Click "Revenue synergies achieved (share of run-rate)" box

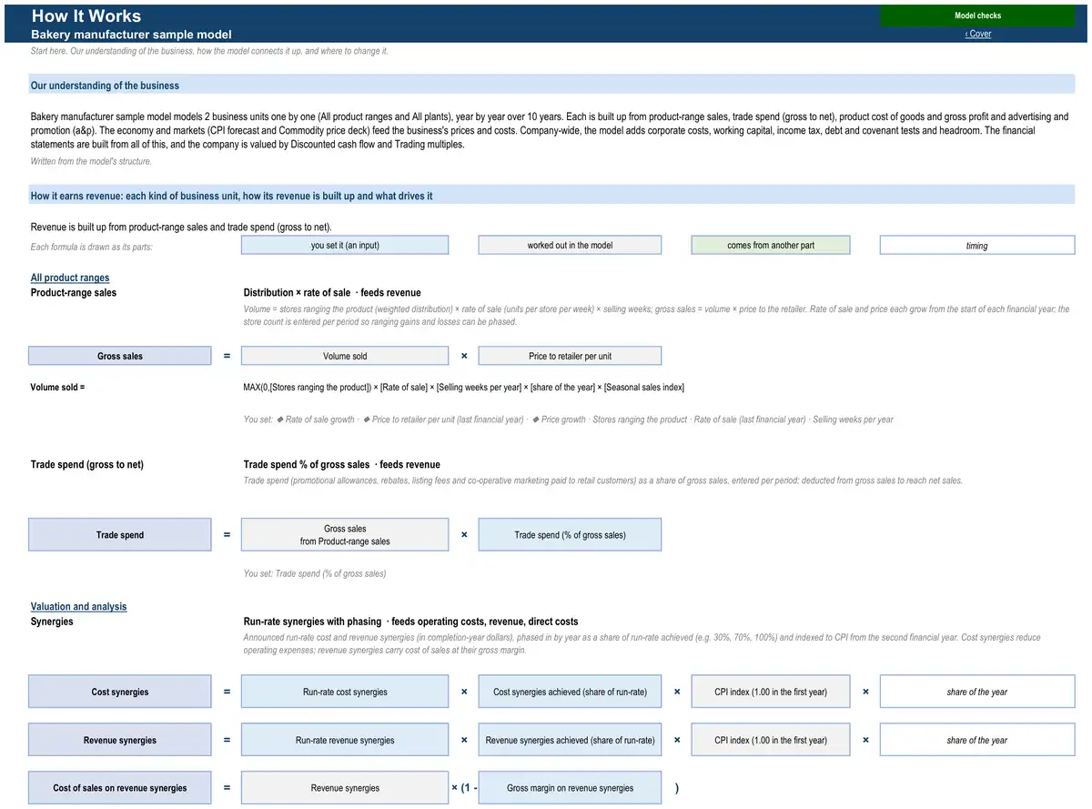tap(570, 740)
